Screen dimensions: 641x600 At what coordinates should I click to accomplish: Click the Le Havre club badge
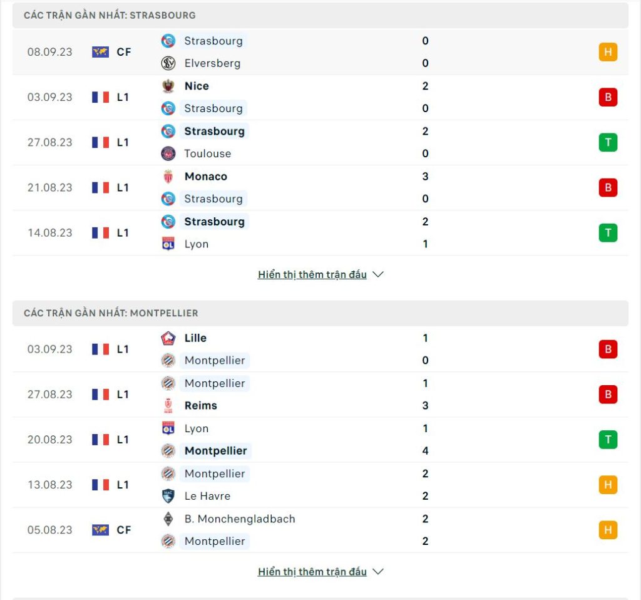click(x=168, y=496)
